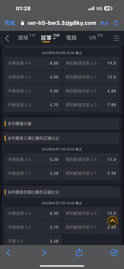Go back with browser left arrow

point(8,253)
